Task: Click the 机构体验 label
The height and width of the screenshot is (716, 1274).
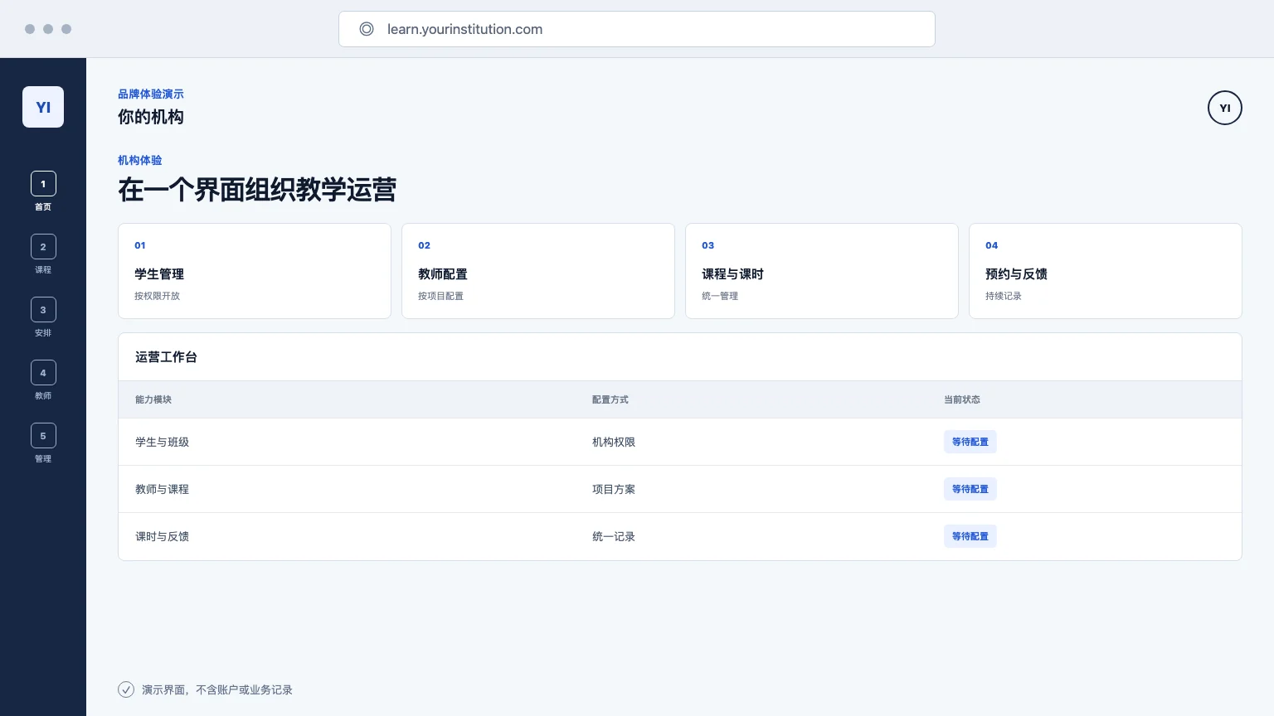Action: (x=140, y=160)
